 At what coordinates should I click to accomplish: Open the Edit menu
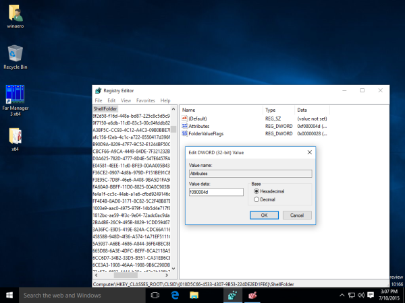pos(111,100)
